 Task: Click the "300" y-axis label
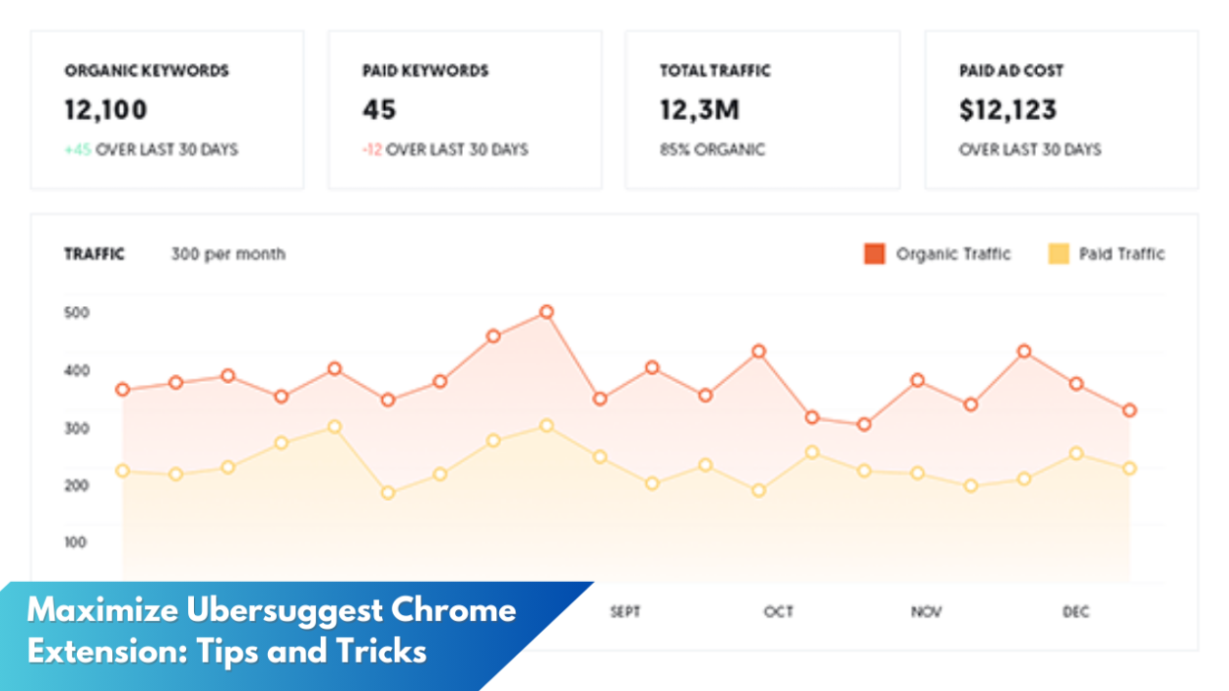tap(77, 428)
